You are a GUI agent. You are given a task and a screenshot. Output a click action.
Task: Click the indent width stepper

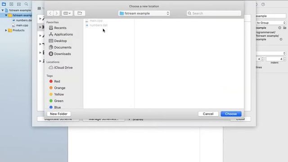click(x=285, y=59)
